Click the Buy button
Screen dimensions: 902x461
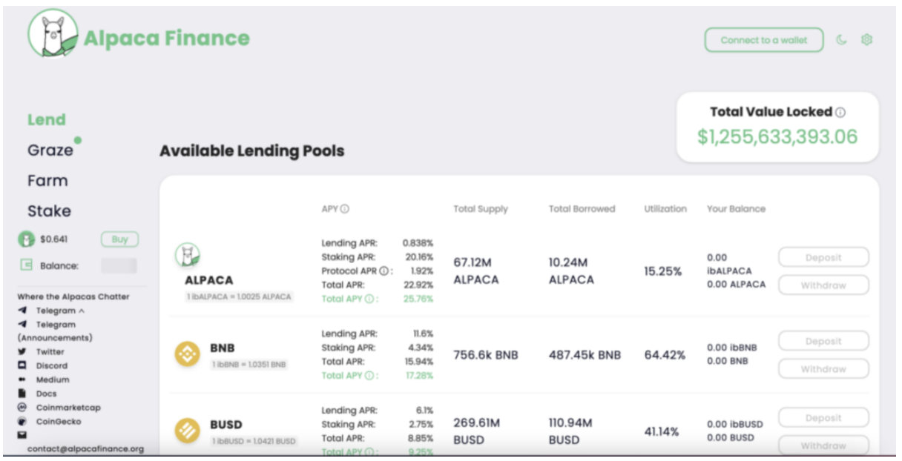119,239
